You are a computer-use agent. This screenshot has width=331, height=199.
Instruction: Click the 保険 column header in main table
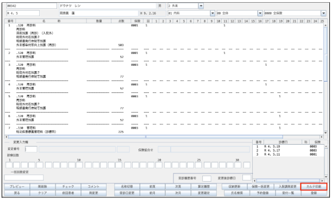tap(137, 21)
